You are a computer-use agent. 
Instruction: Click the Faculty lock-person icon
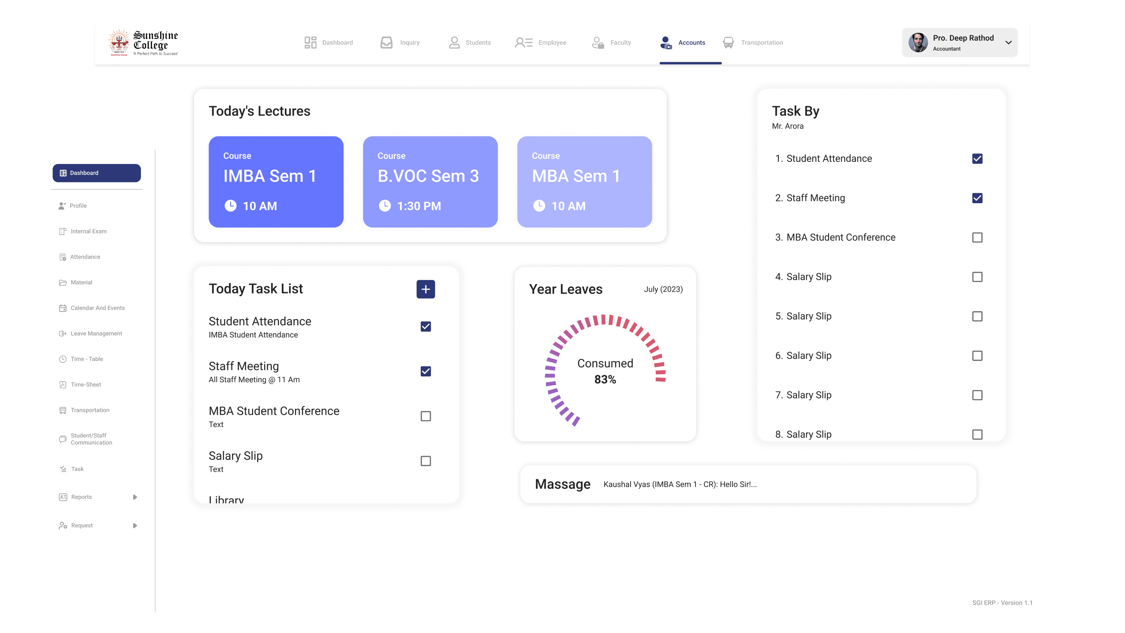598,43
